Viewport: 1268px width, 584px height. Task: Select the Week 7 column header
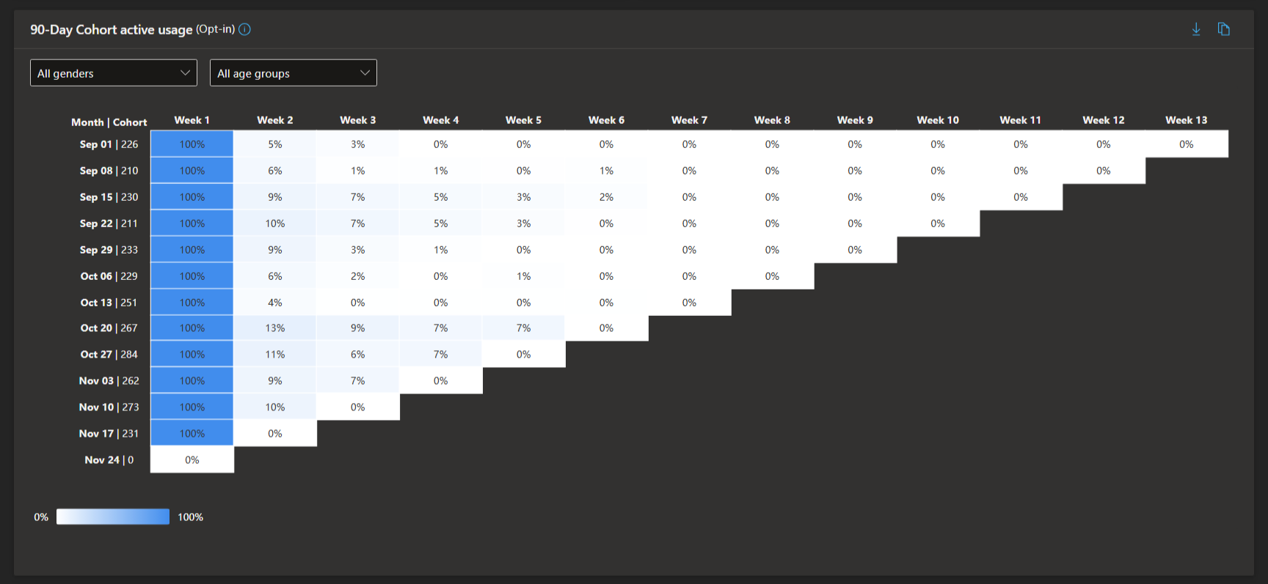689,120
